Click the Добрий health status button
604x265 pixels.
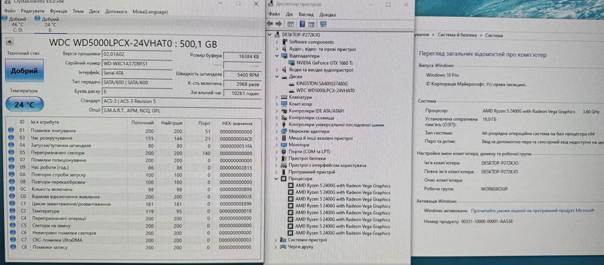24,70
